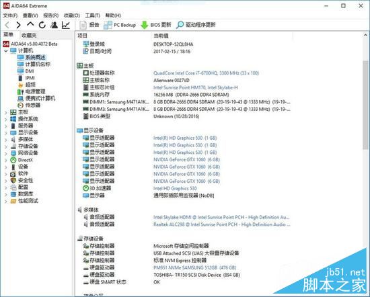Image resolution: width=370 pixels, height=297 pixels.
Task: Go up one level with Up arrow
Action: pos(30,24)
